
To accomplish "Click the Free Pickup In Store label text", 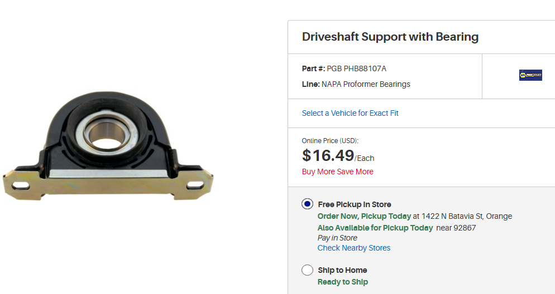I will [x=354, y=204].
